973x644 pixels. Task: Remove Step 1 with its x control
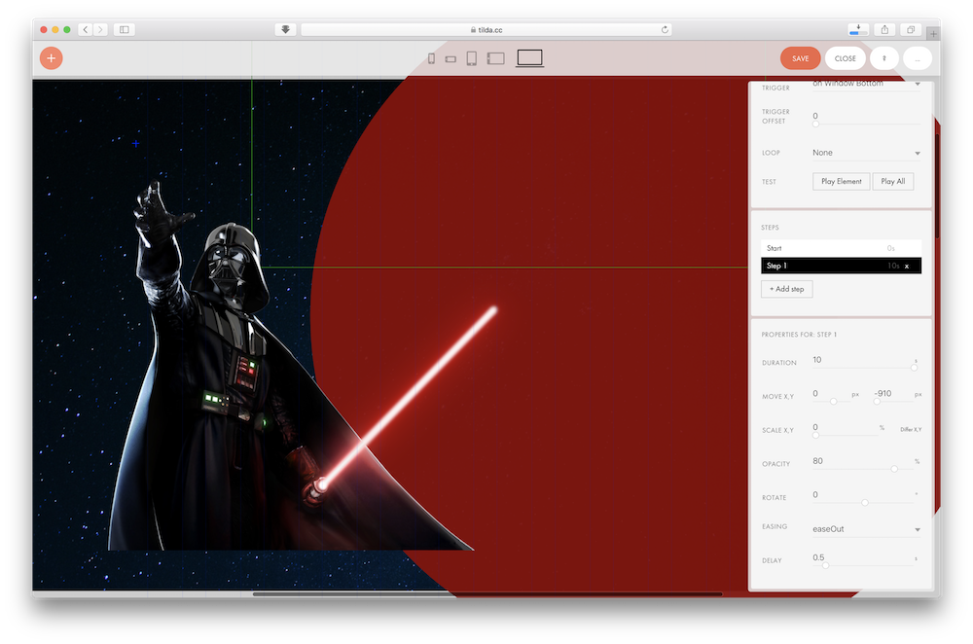[906, 266]
